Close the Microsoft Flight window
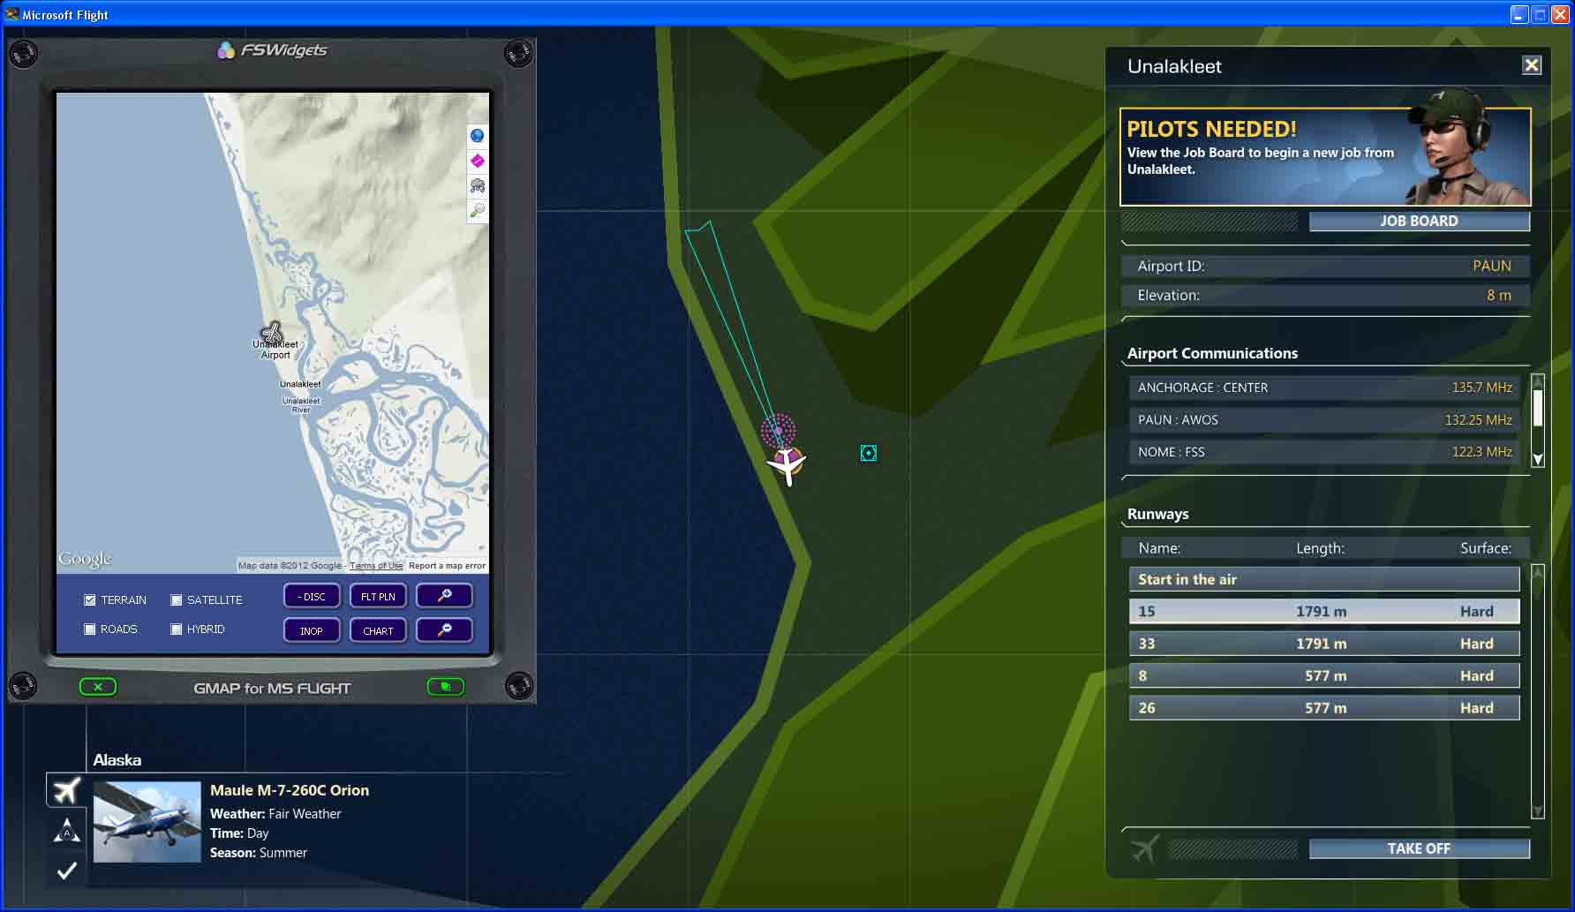The width and height of the screenshot is (1575, 912). pyautogui.click(x=1560, y=14)
